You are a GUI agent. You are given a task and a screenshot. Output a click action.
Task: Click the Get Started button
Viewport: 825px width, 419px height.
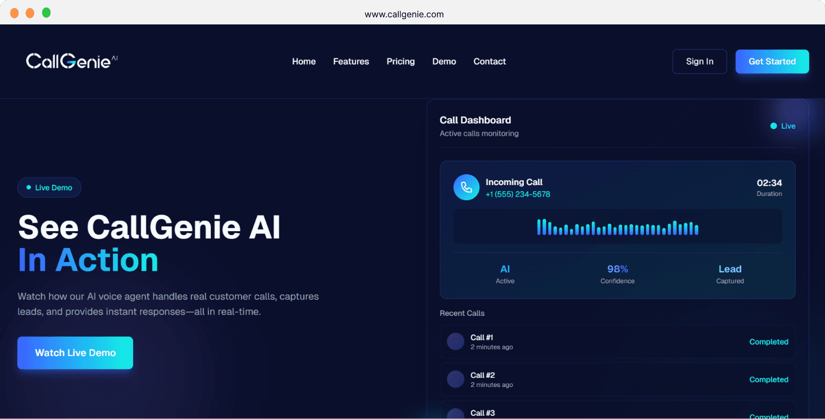(x=772, y=61)
